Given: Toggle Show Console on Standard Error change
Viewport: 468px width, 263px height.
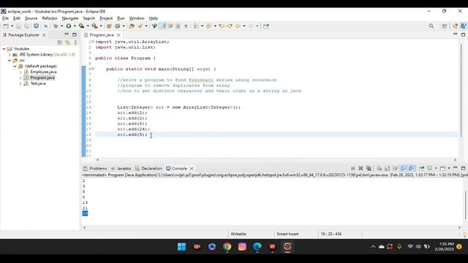Looking at the screenshot, I should click(411, 169).
